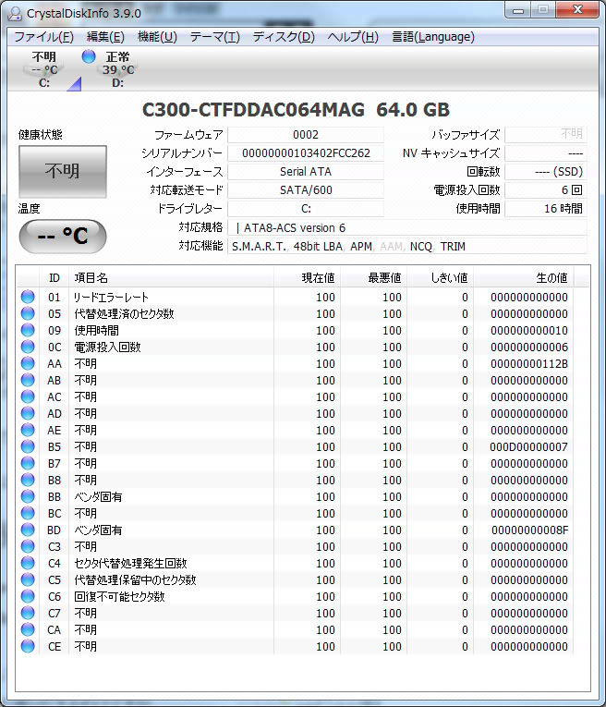Open the 言語(Language) menu
This screenshot has width=606, height=707.
click(x=433, y=37)
